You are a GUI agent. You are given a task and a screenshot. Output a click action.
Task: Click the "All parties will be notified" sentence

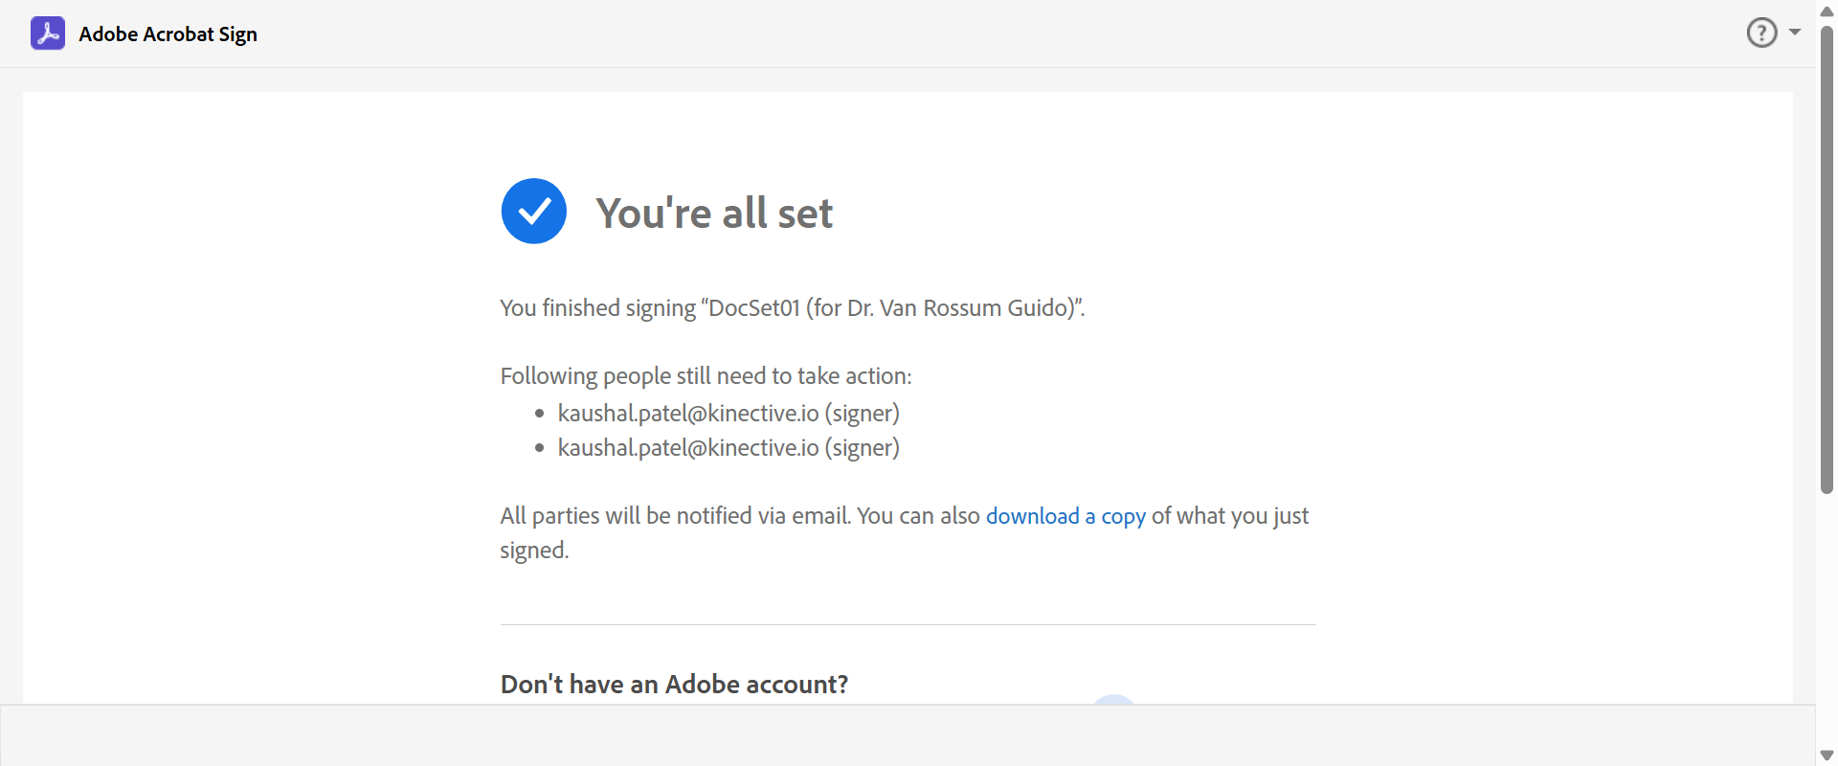click(x=739, y=516)
